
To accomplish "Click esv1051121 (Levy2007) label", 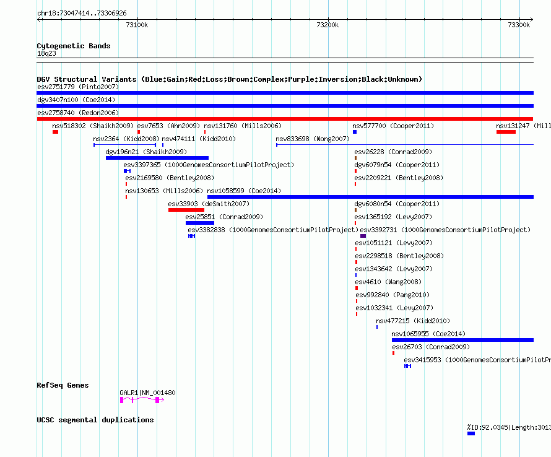I will point(394,243).
